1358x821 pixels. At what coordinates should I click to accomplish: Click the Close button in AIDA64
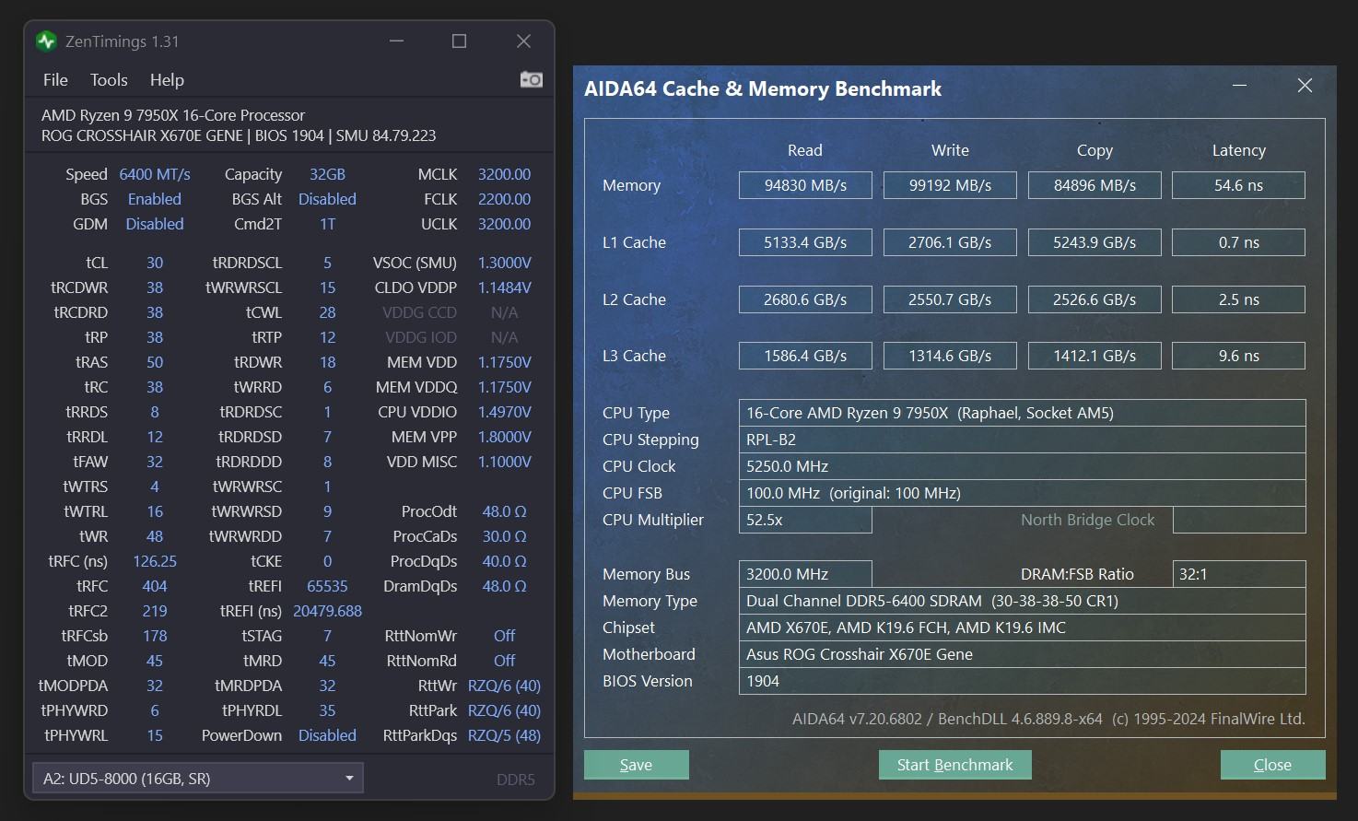coord(1272,765)
